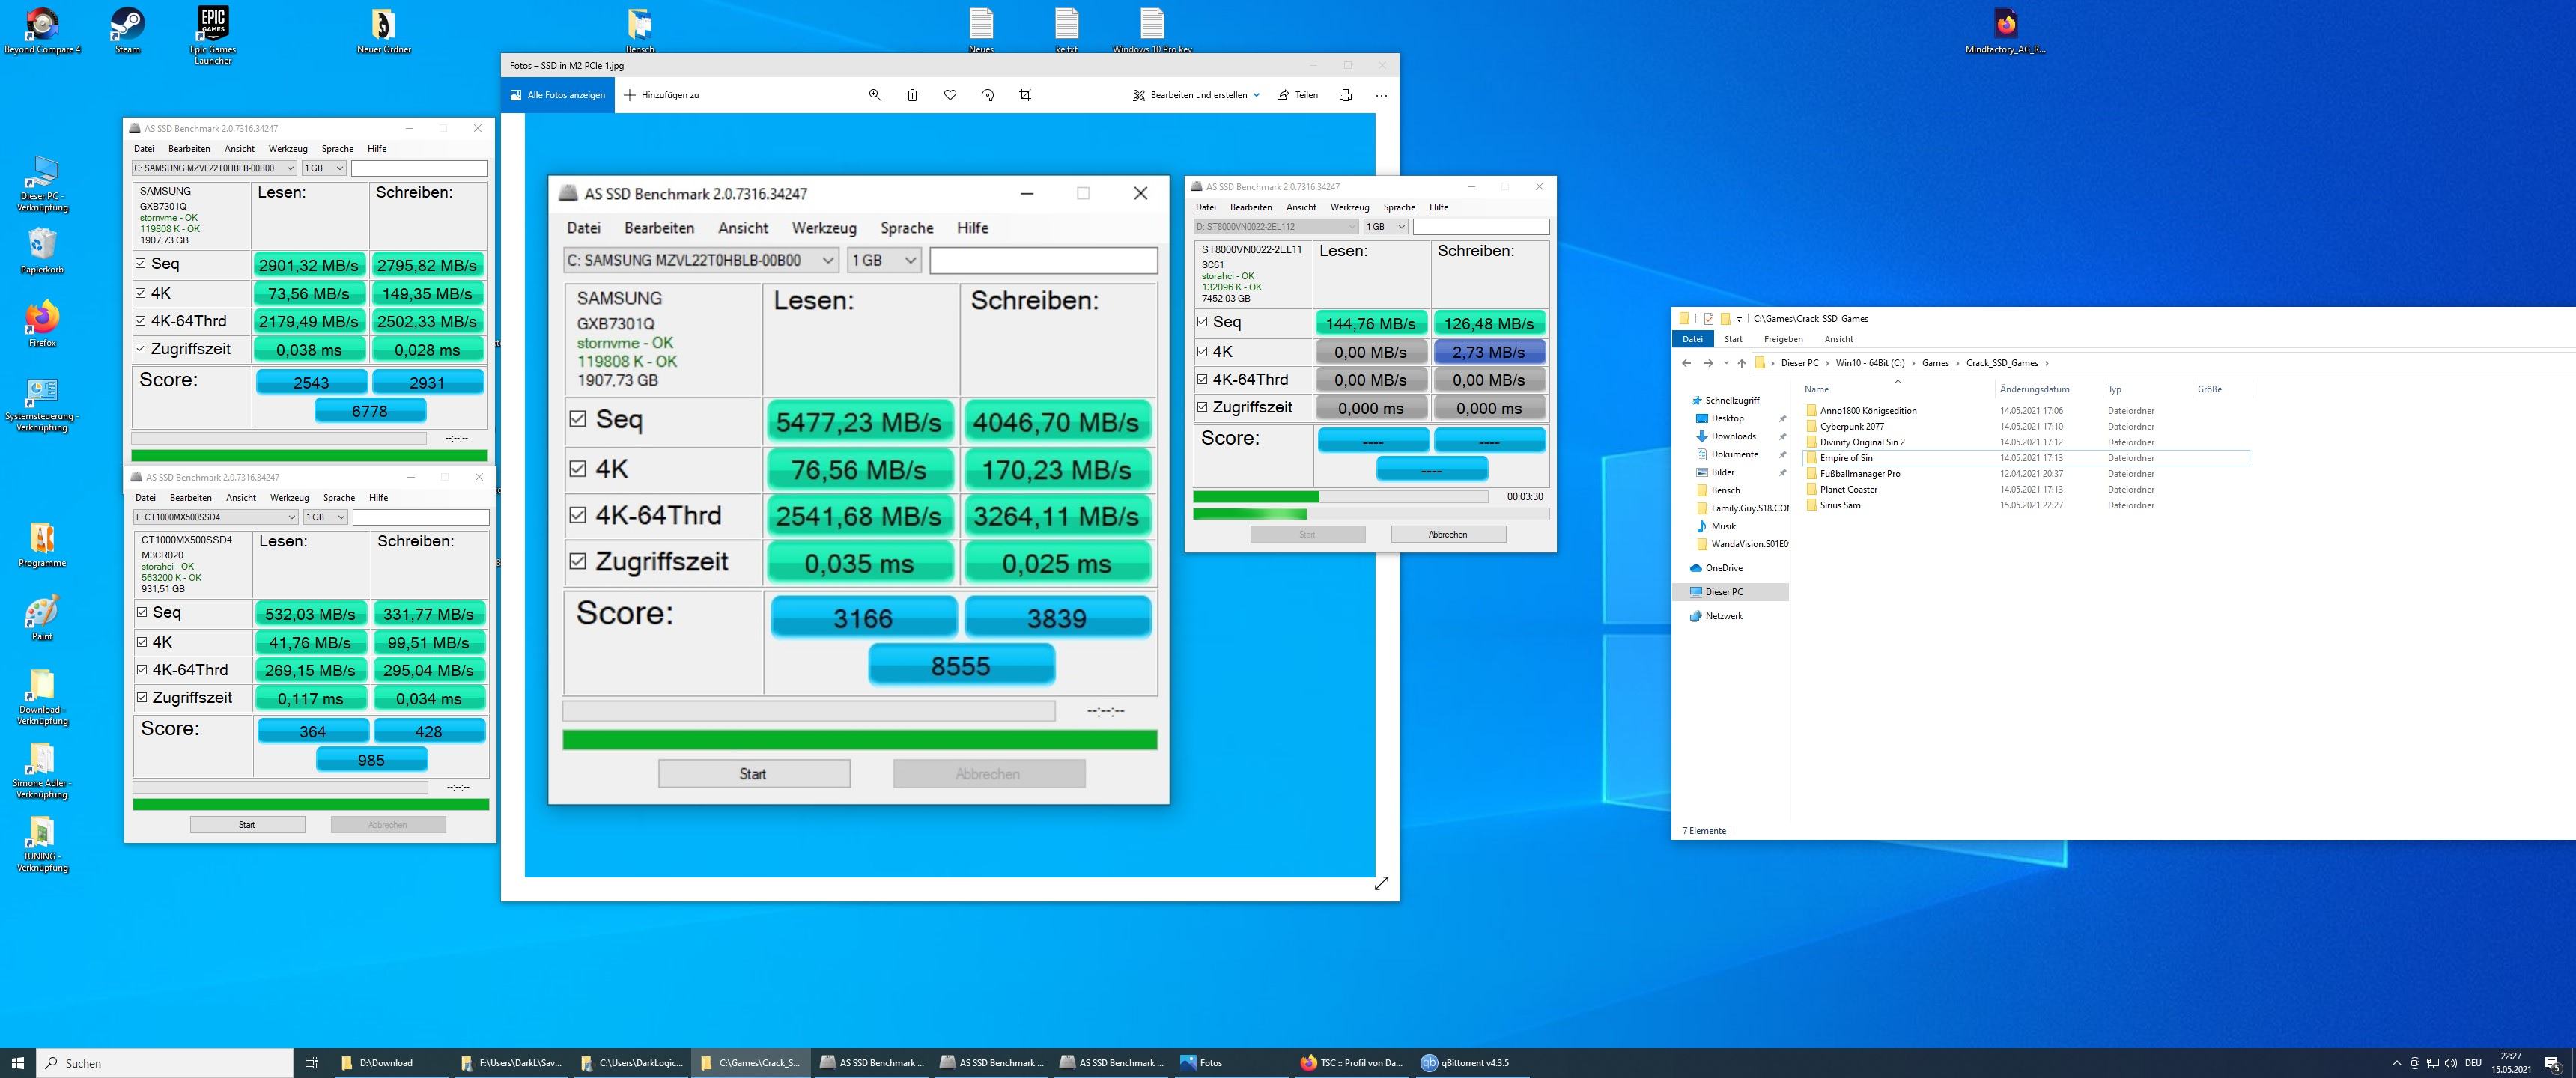2576x1078 pixels.
Task: Click the Explorer up-one-level arrow
Action: pos(1741,363)
